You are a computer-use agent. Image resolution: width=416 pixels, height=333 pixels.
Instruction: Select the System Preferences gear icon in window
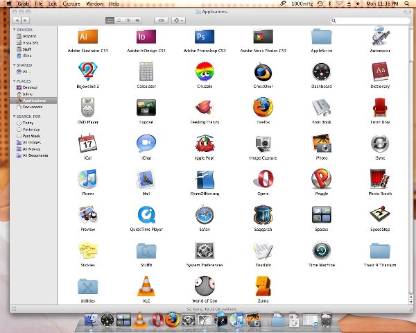[205, 250]
